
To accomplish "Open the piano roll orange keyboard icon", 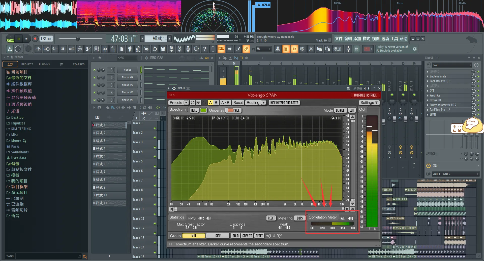I will click(221, 49).
